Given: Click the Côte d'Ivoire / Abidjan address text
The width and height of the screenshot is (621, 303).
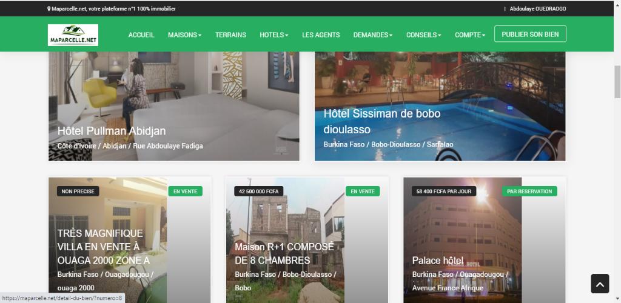Looking at the screenshot, I should pos(130,146).
